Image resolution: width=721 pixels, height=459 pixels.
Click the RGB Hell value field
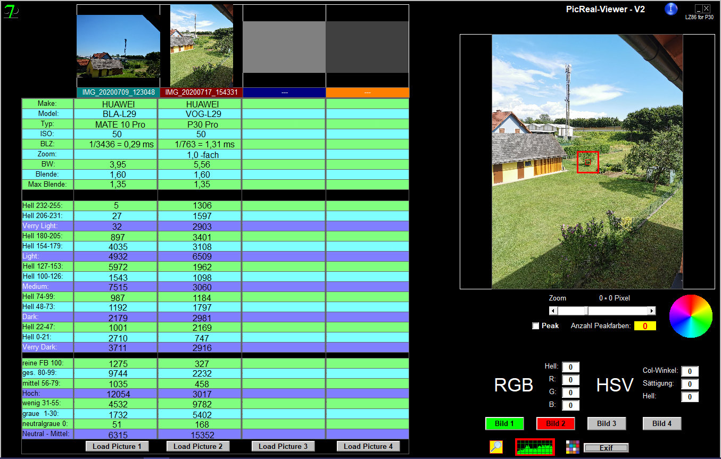(570, 367)
